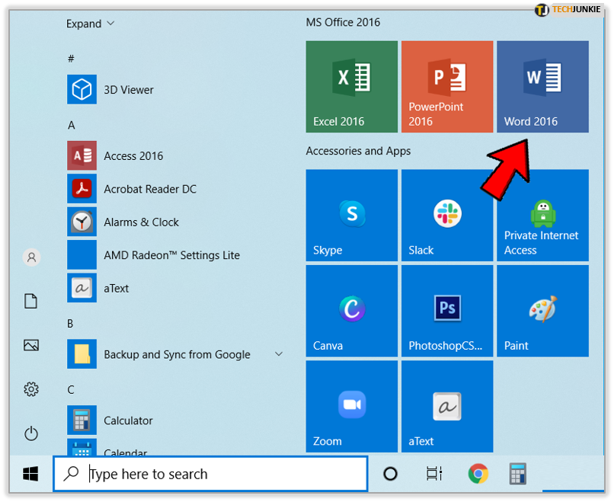Launch the Zoom tile

point(352,407)
